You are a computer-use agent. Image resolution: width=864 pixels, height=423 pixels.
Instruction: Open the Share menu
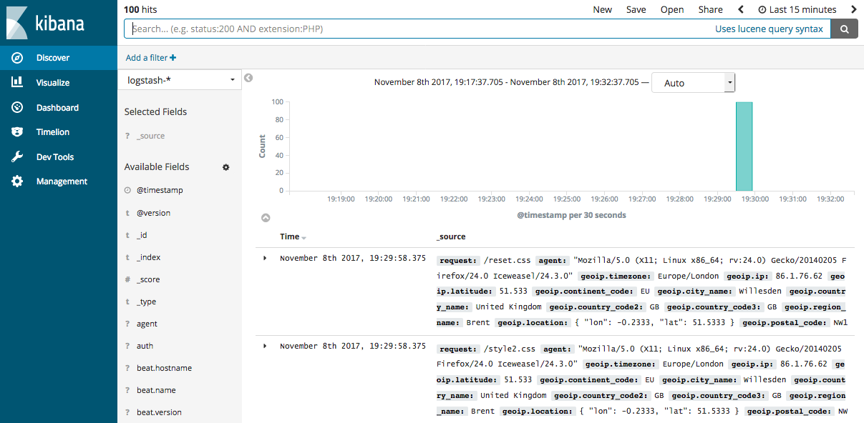pyautogui.click(x=710, y=9)
